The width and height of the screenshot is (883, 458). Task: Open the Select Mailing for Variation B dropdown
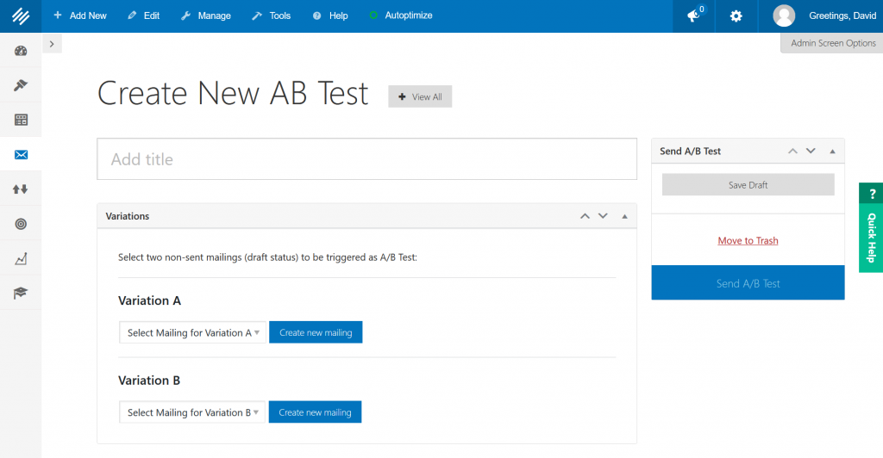coord(192,412)
